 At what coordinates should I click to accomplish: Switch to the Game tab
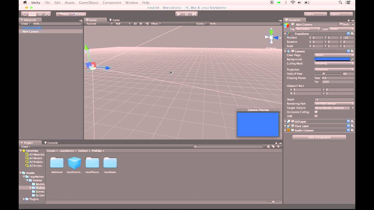(115, 20)
